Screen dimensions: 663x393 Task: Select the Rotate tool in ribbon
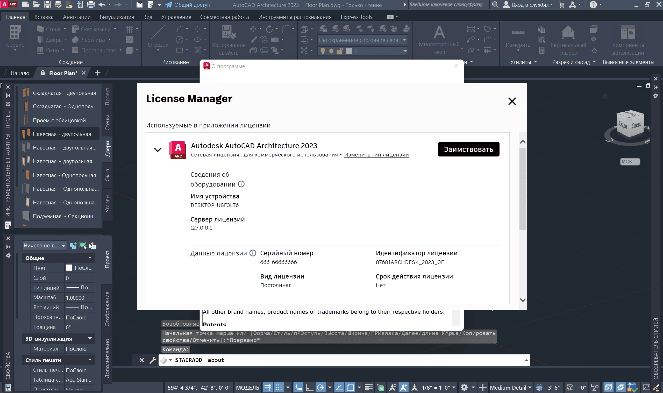pyautogui.click(x=269, y=29)
